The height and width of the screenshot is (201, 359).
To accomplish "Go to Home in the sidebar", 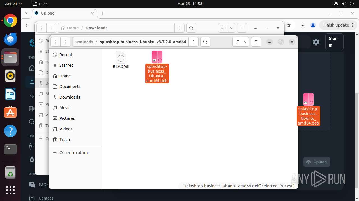I will [75, 76].
